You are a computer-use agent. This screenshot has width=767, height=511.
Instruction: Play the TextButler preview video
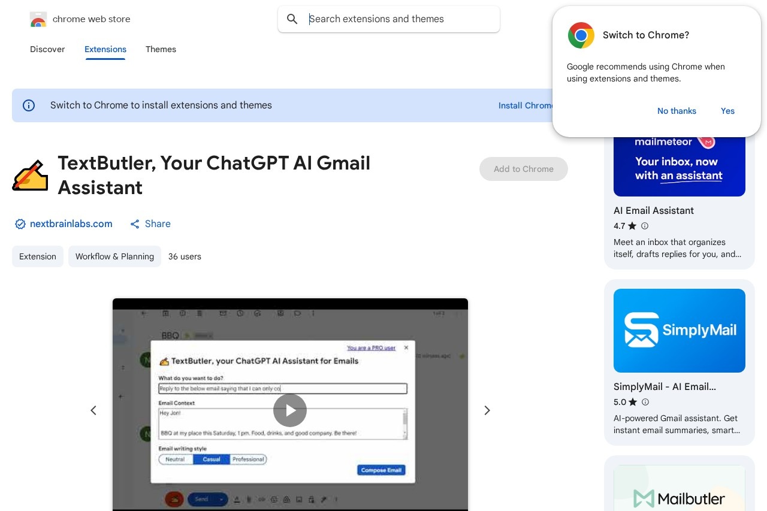click(290, 410)
